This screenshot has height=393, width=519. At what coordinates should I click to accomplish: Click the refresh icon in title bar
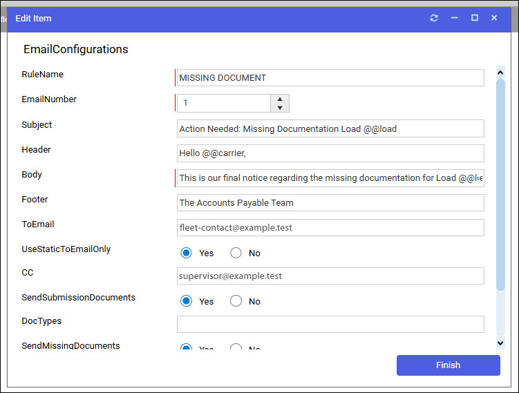pyautogui.click(x=434, y=18)
